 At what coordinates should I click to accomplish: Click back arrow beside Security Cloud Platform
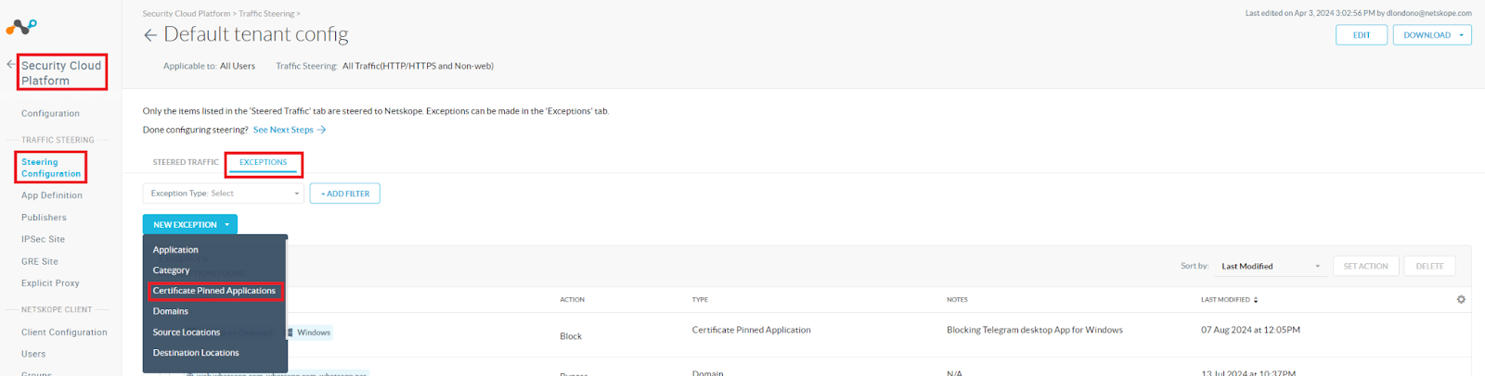(10, 65)
